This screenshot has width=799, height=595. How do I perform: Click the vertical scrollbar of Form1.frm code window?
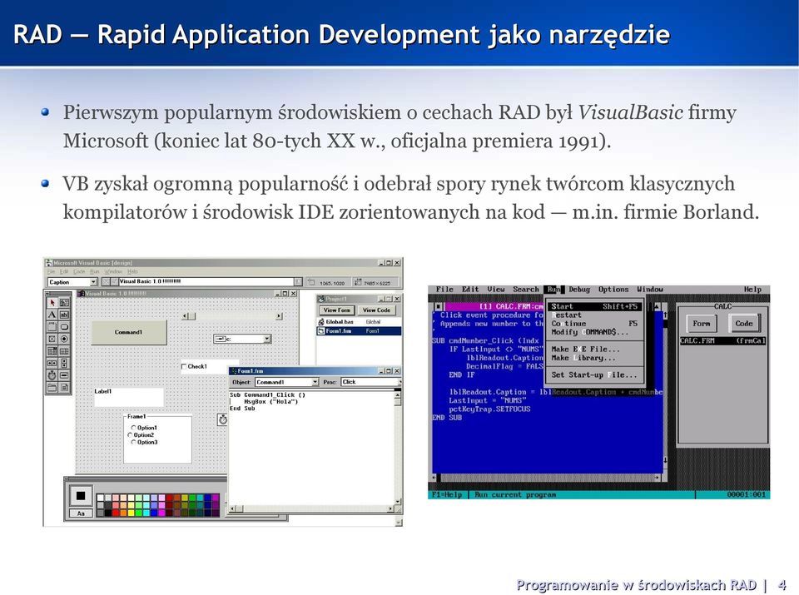click(x=398, y=447)
